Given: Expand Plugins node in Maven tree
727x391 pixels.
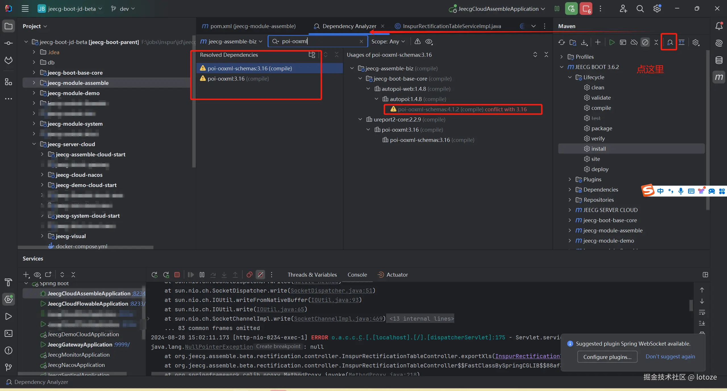Looking at the screenshot, I should [569, 179].
